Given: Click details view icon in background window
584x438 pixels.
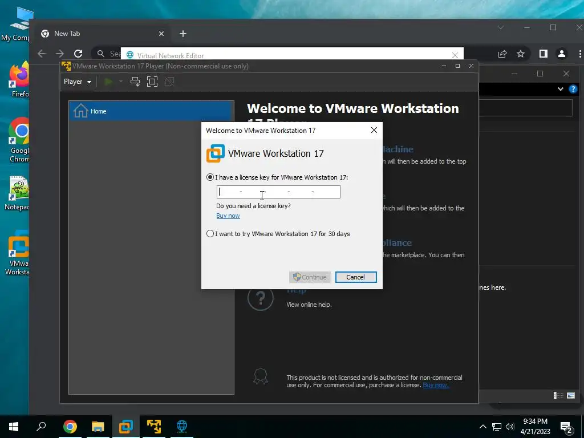Looking at the screenshot, I should pyautogui.click(x=558, y=396).
